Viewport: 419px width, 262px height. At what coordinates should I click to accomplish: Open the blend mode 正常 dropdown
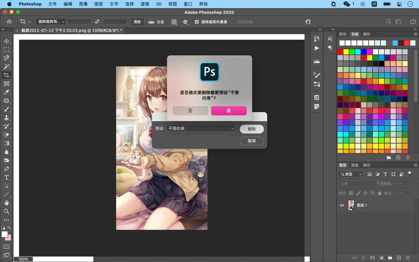tap(356, 184)
